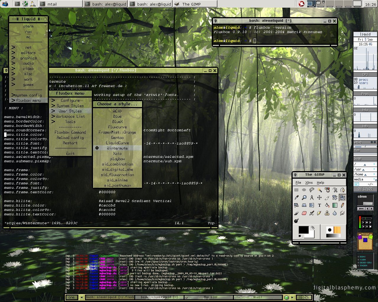Select the Color Picker eyedropper tool
Image resolution: width=378 pixels, height=302 pixels.
point(296,198)
